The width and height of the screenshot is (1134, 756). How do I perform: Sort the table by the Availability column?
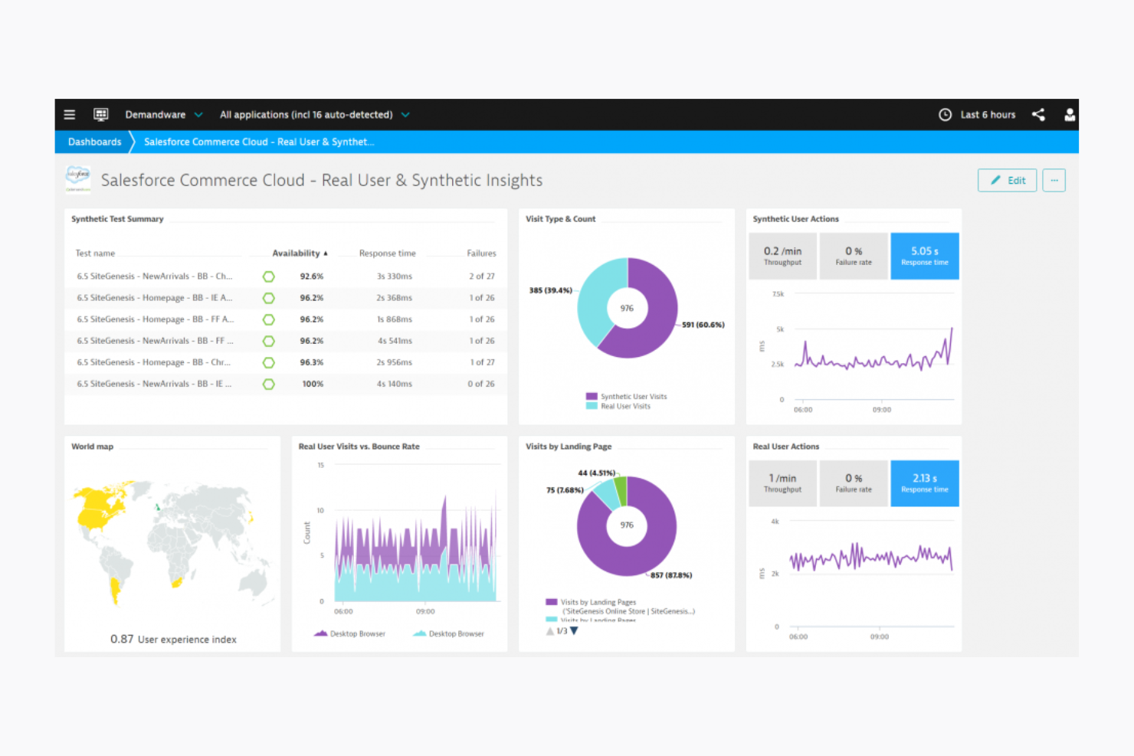299,253
